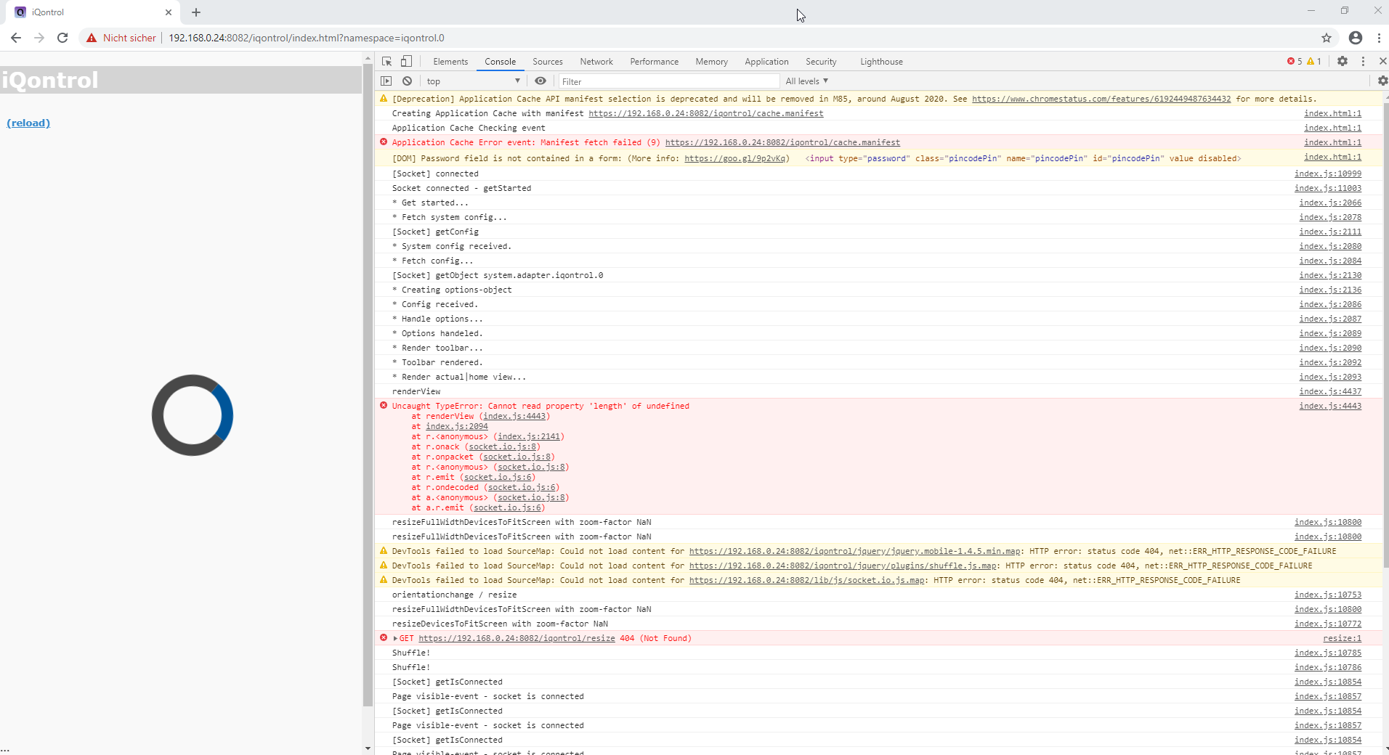This screenshot has height=755, width=1389.
Task: Switch to the Elements tab
Action: tap(450, 62)
